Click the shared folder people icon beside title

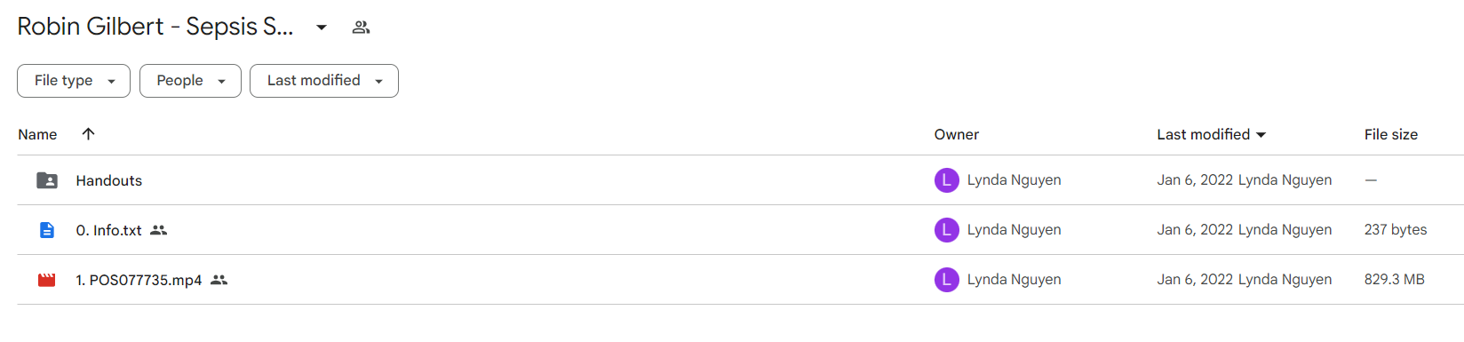coord(361,28)
